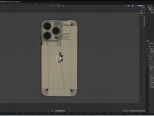Jump to next keyframe
154x116 pixels.
tap(63, 111)
